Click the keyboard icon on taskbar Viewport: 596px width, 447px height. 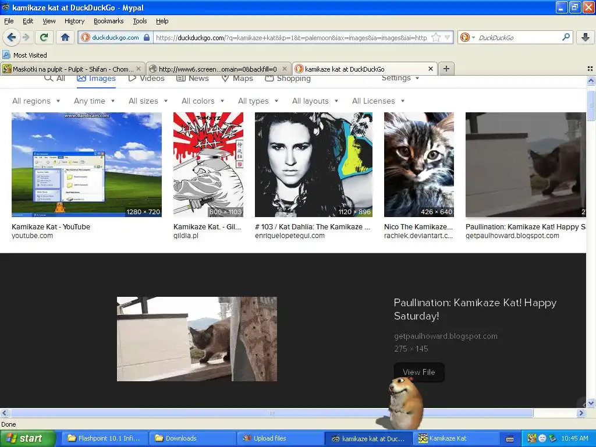tap(510, 439)
